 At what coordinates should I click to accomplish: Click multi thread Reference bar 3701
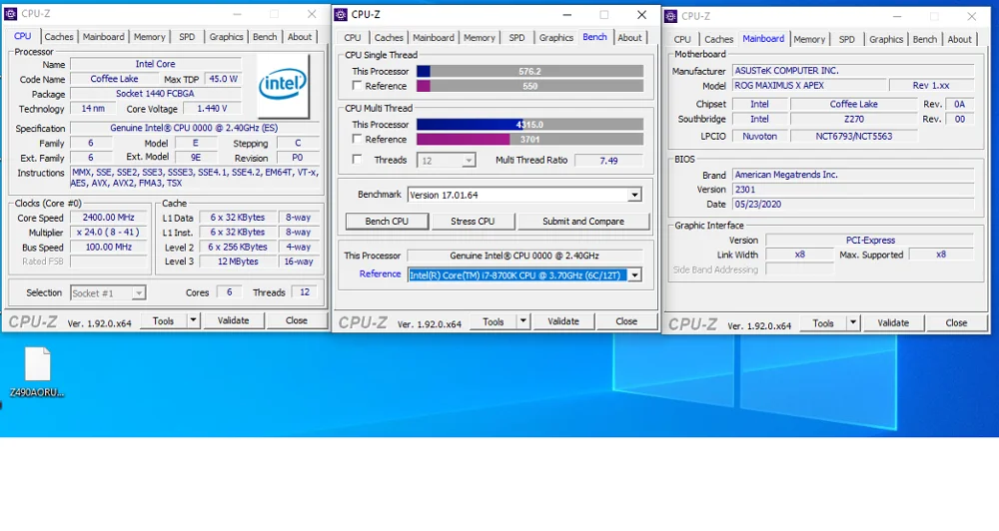pos(530,140)
